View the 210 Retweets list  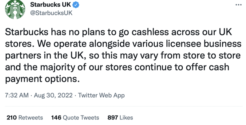25,118
